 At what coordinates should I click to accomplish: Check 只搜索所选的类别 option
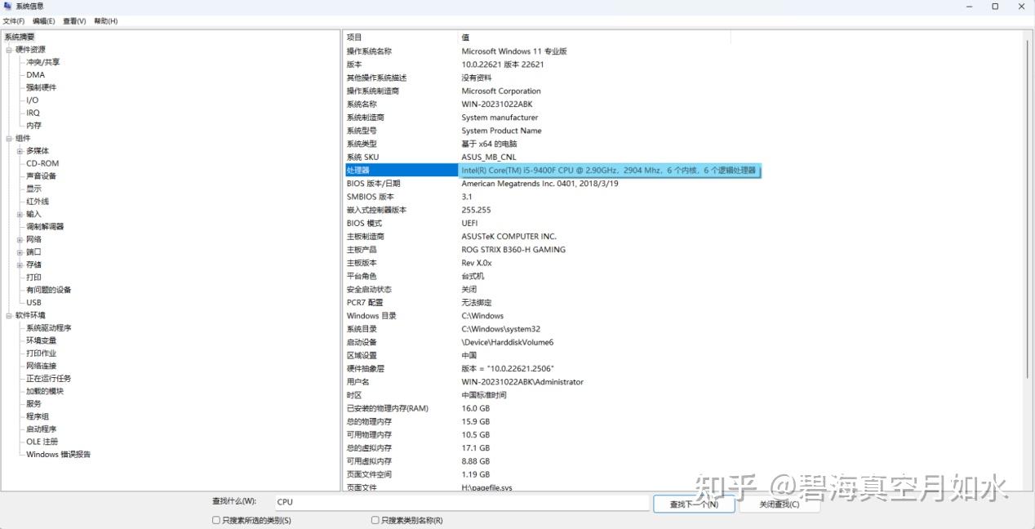point(216,519)
